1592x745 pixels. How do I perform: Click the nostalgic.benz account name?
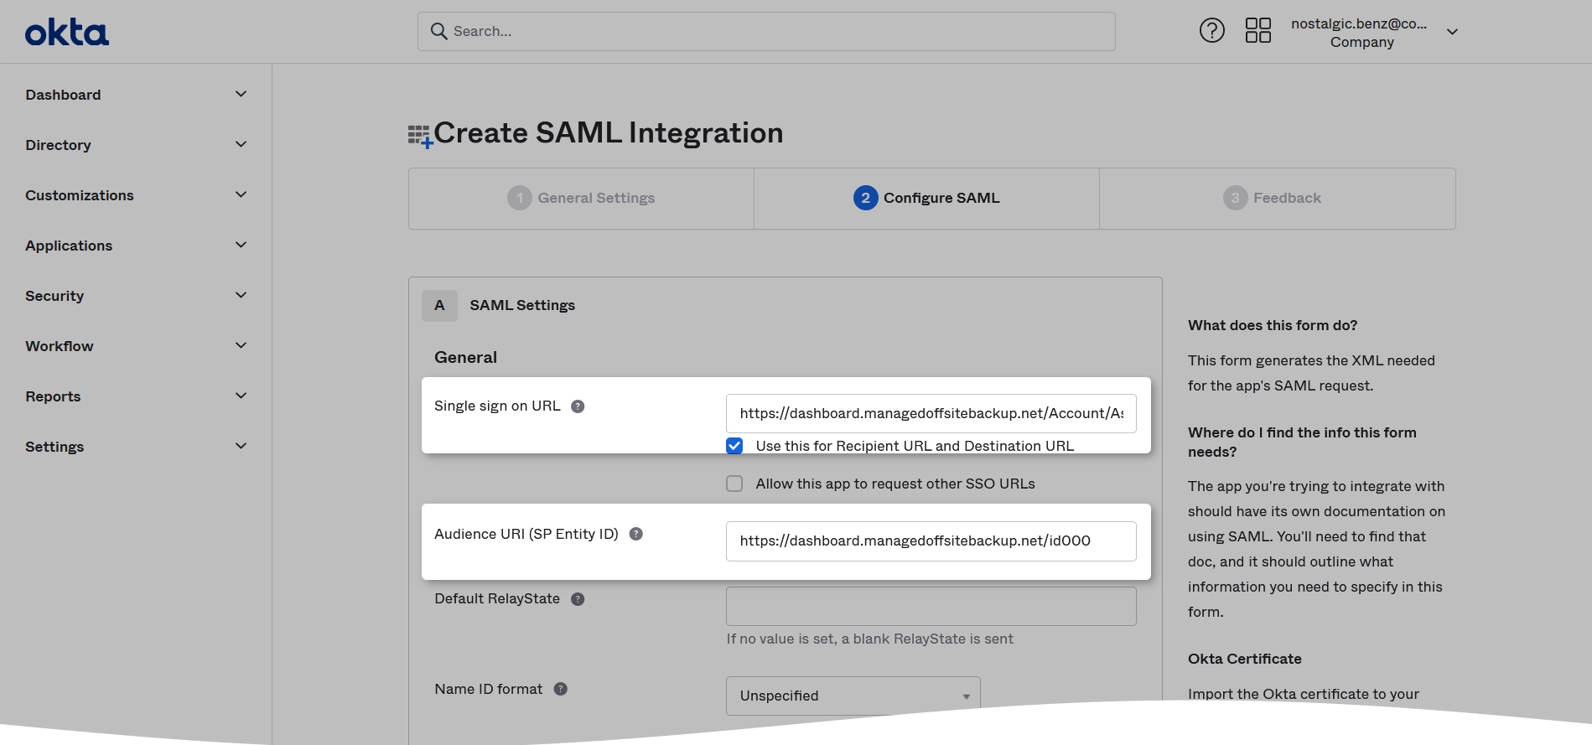click(x=1359, y=23)
